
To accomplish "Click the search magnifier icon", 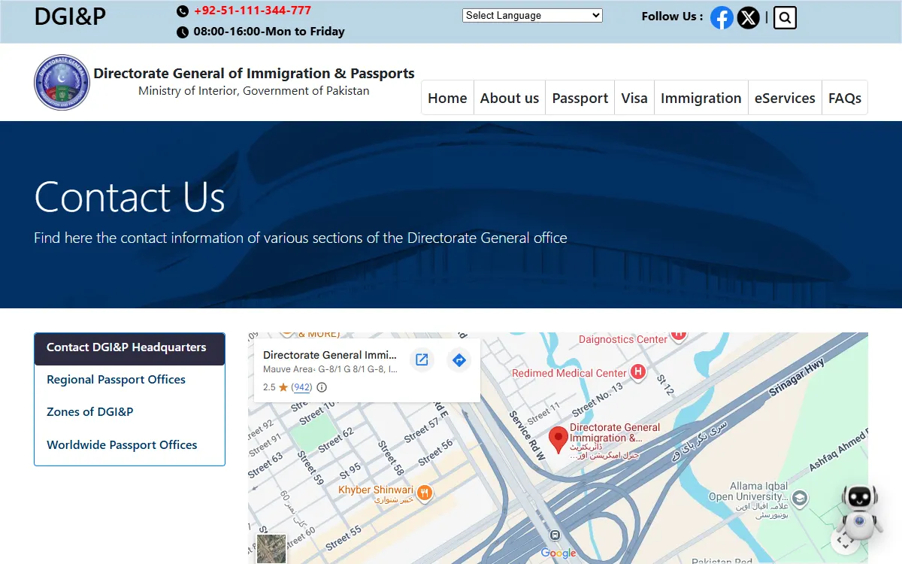I will point(785,17).
